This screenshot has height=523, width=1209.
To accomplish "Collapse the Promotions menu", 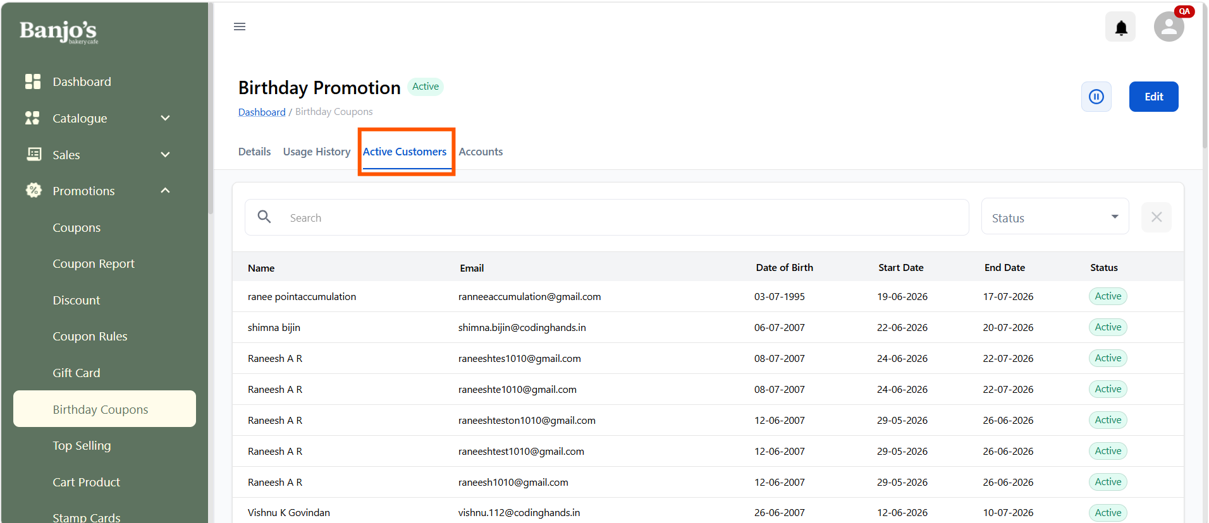I will click(165, 190).
